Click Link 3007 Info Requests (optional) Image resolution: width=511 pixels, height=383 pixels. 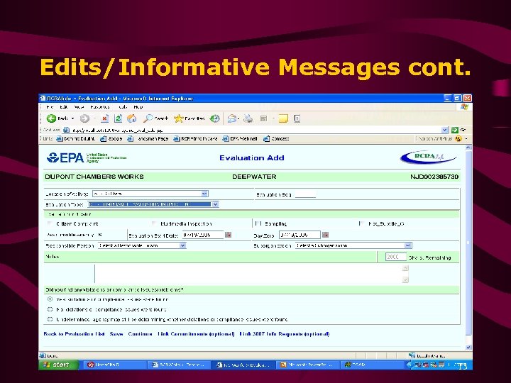[285, 334]
